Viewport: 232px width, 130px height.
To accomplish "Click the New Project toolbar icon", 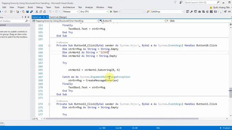I will pos(11,12).
